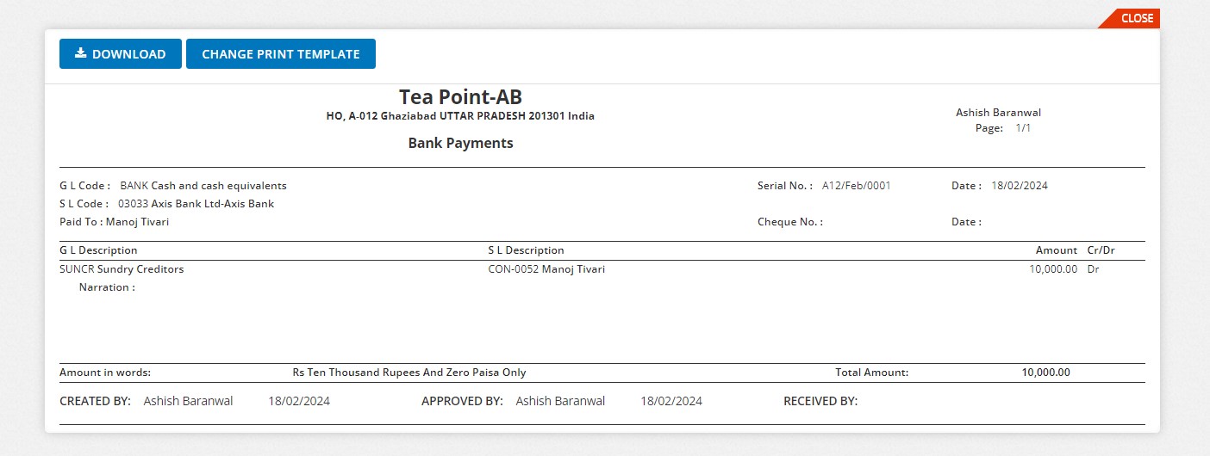Select the serial number A12/Feb/0001
Screen dimensions: 1210x456
[856, 186]
